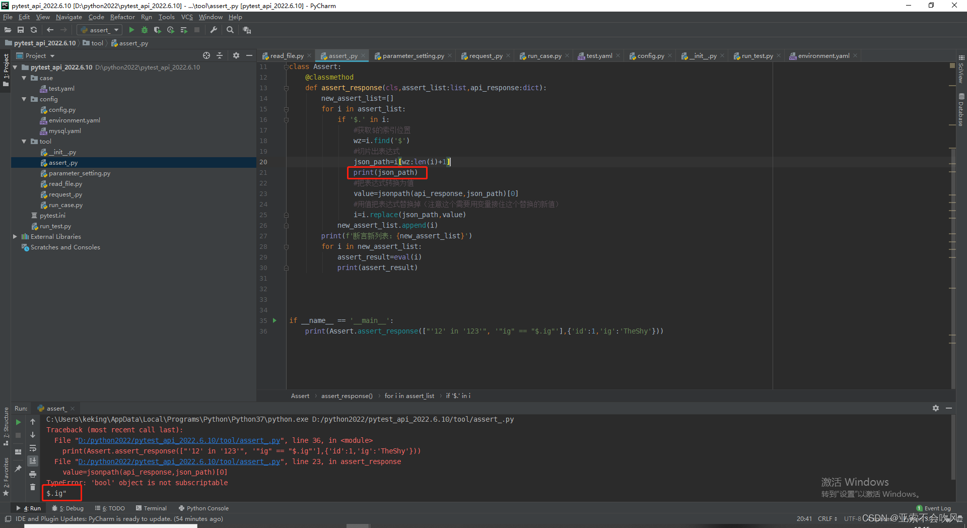Toggle tool window bars in status bar
This screenshot has height=528, width=967.
8,519
